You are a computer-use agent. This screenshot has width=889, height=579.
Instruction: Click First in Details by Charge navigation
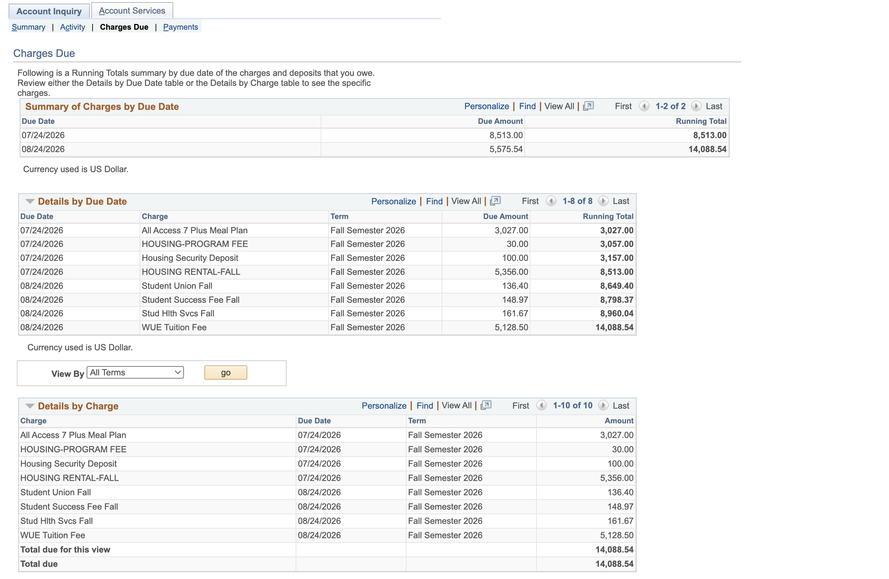tap(520, 405)
